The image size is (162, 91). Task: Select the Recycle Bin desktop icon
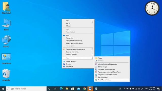coord(6,75)
